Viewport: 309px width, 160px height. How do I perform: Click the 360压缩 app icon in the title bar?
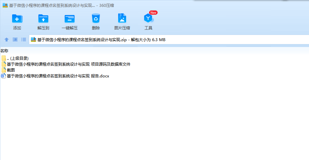pyautogui.click(x=5, y=5)
